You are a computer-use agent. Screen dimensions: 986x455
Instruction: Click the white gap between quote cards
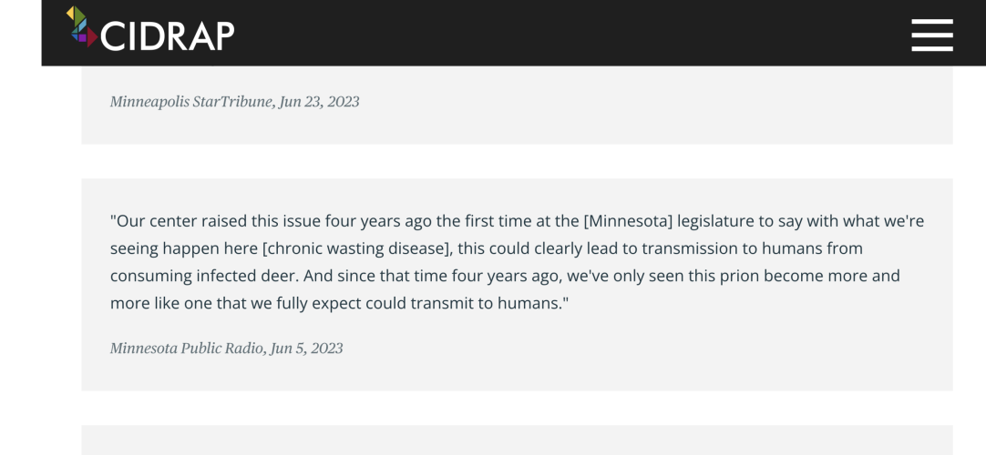[517, 161]
